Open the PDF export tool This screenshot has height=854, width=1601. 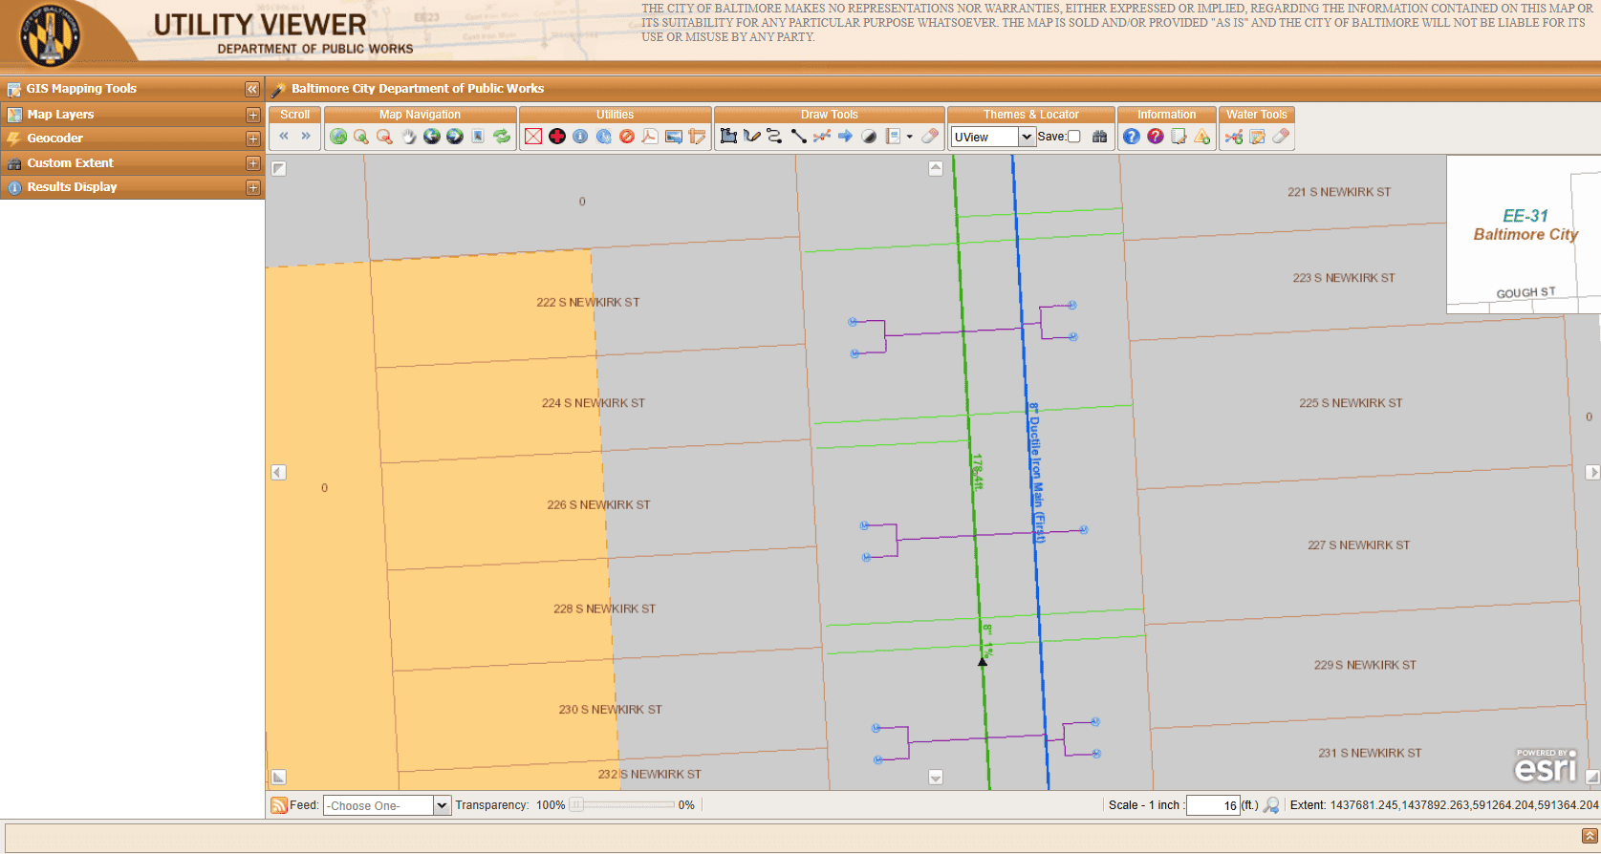tap(650, 137)
